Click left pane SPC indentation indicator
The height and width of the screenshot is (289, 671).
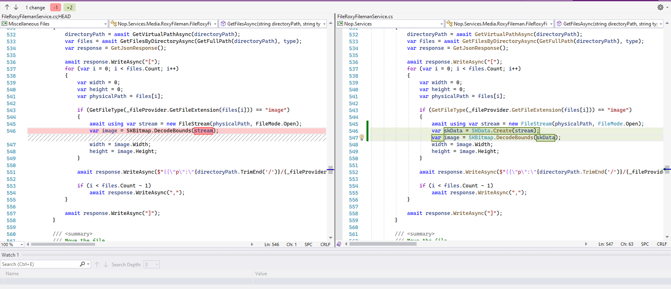(309, 244)
